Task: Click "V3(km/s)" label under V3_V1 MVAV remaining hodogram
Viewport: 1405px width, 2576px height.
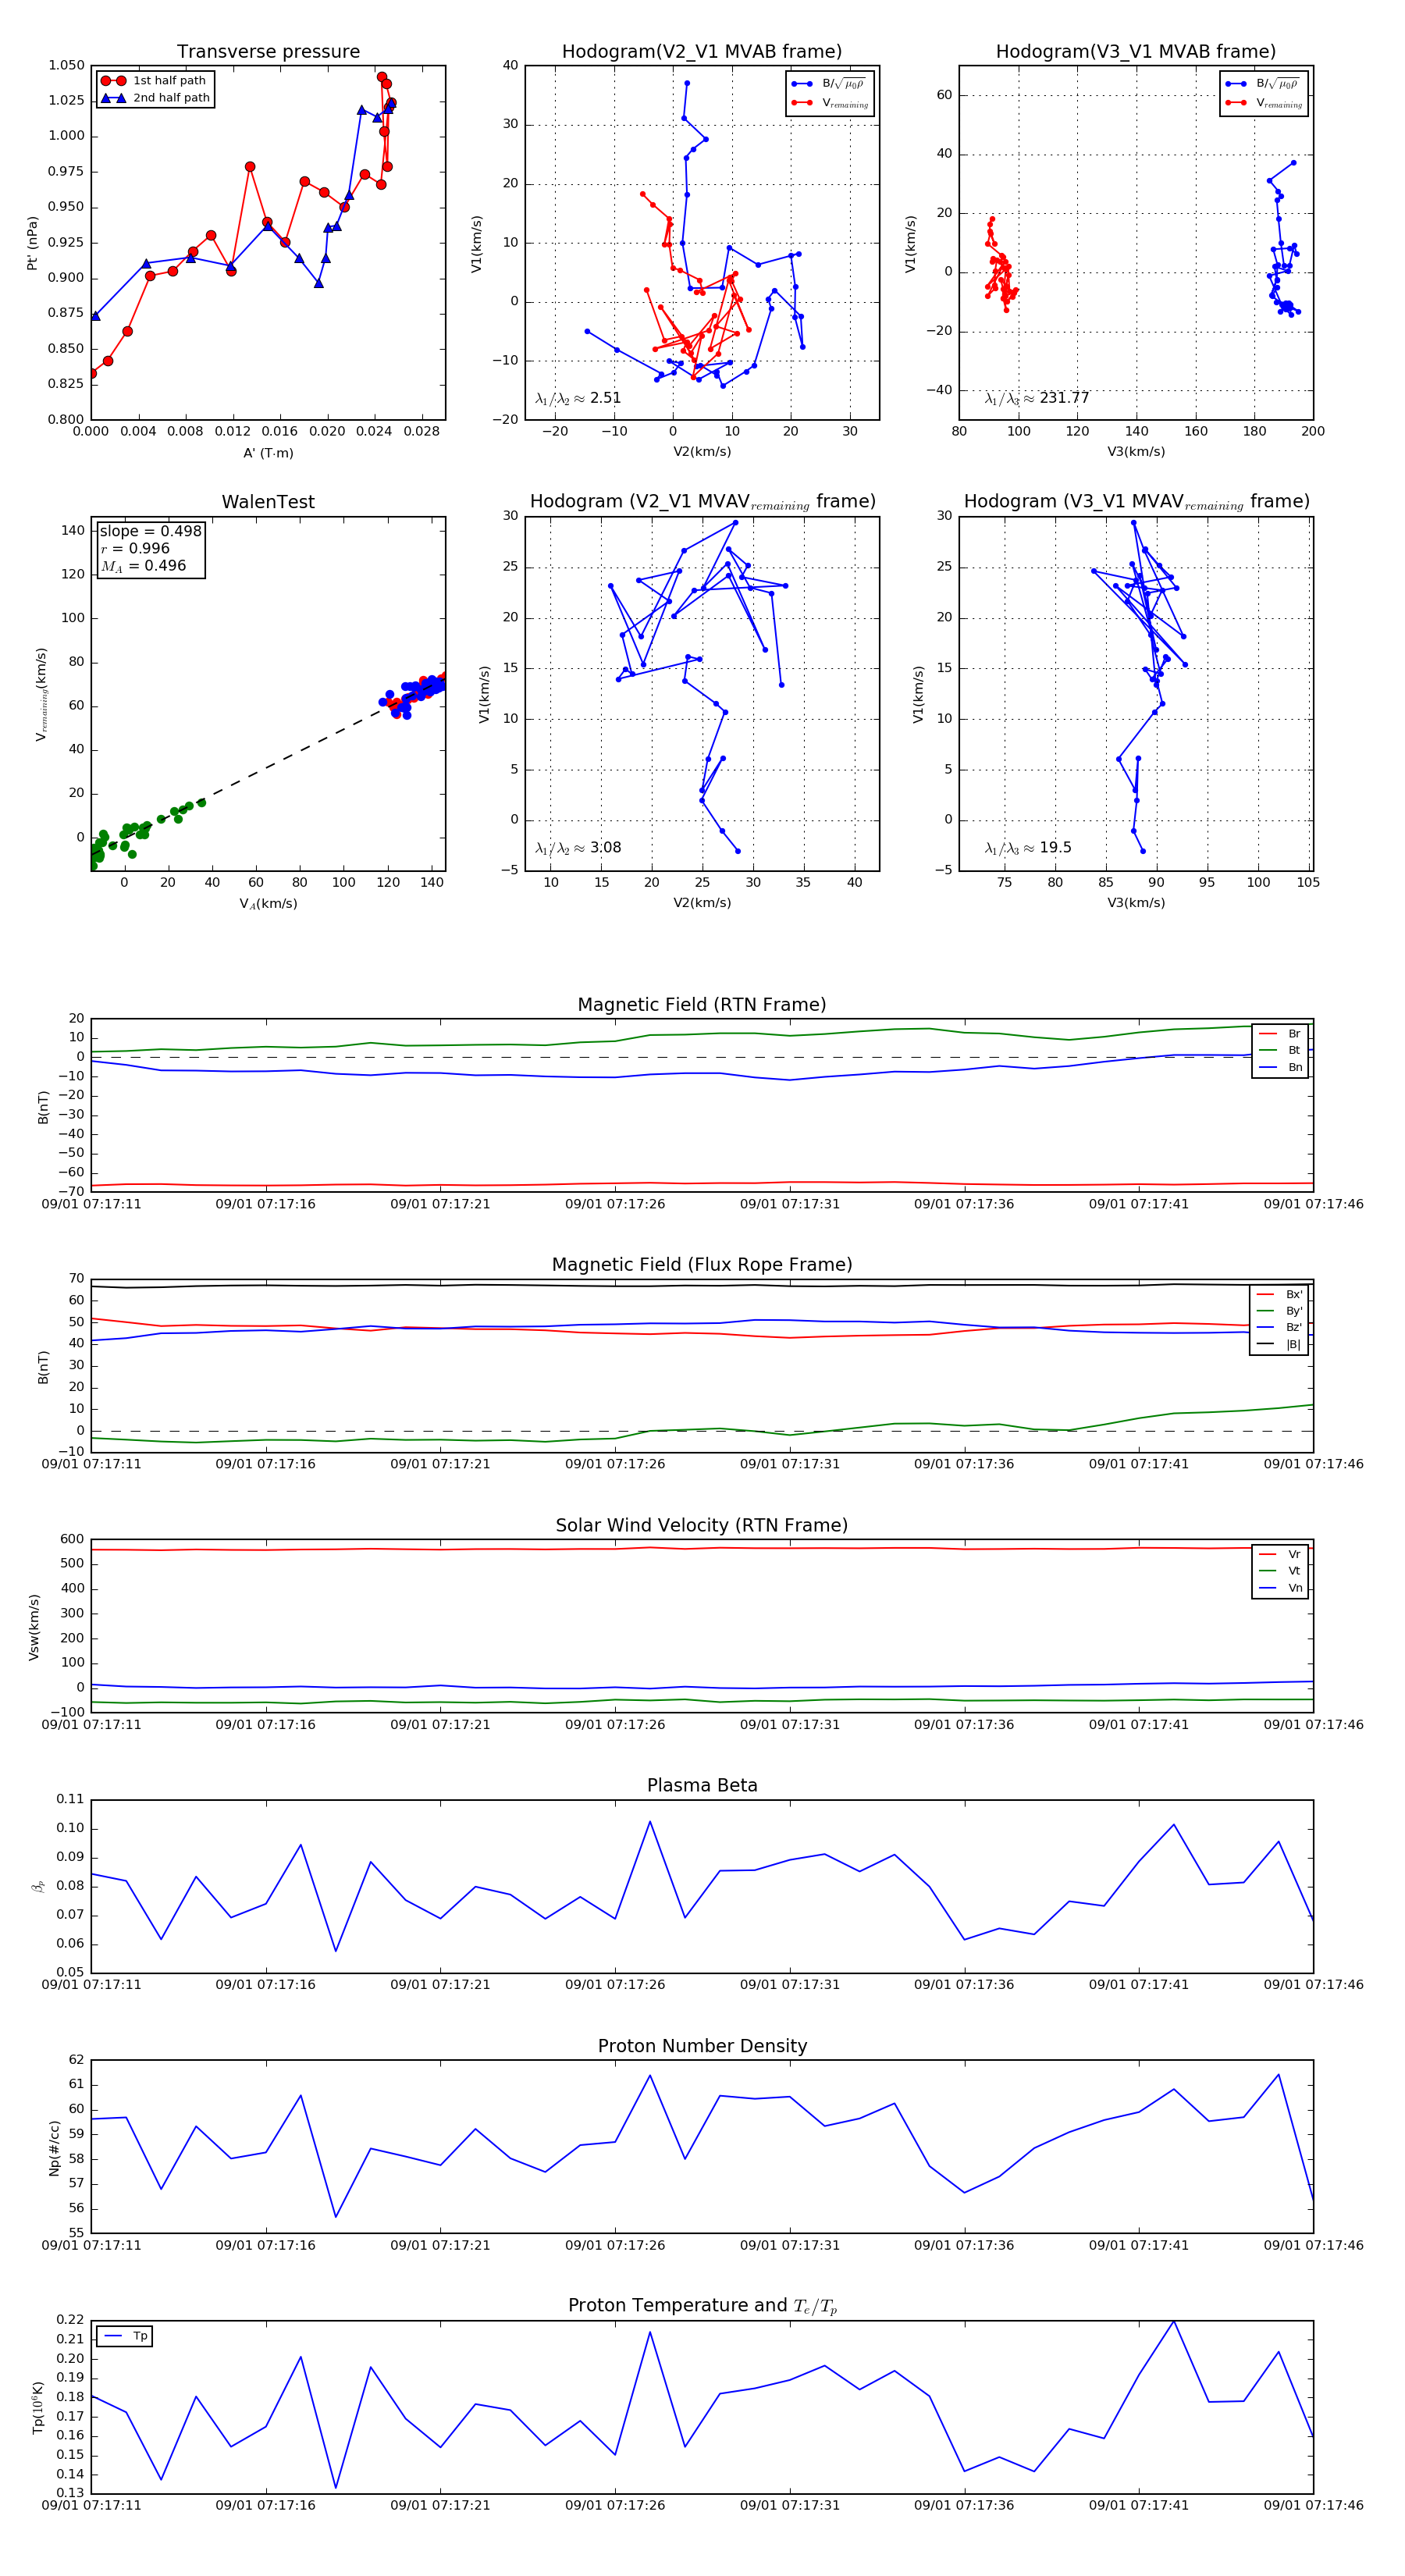Action: click(x=1136, y=903)
